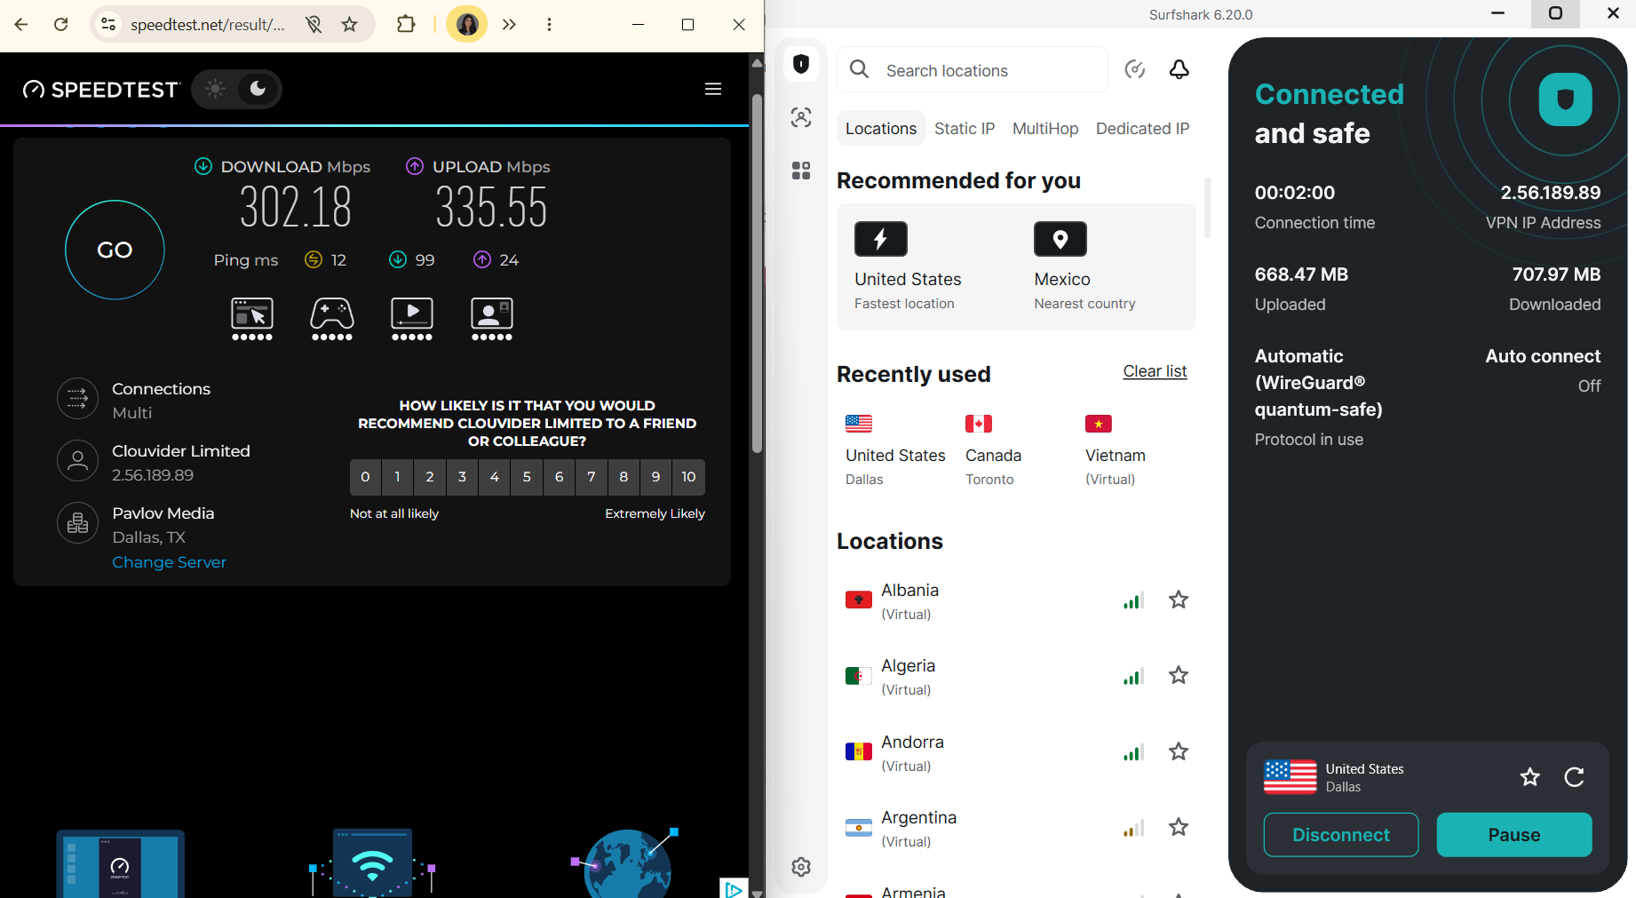Select Mexico Nearest country card

(1084, 266)
